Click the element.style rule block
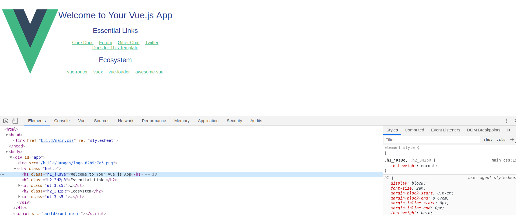 click(449, 150)
